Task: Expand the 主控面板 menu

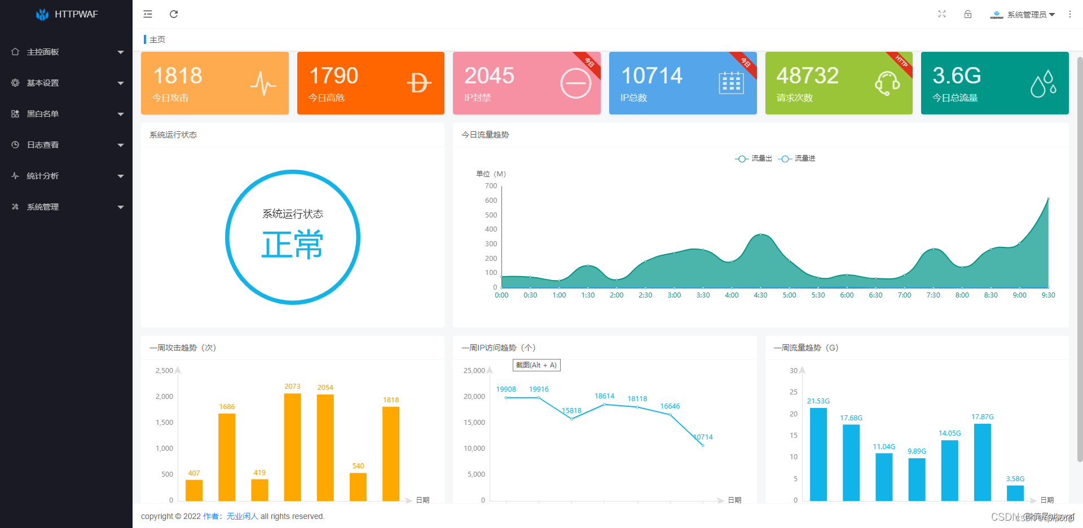Action: tap(42, 51)
